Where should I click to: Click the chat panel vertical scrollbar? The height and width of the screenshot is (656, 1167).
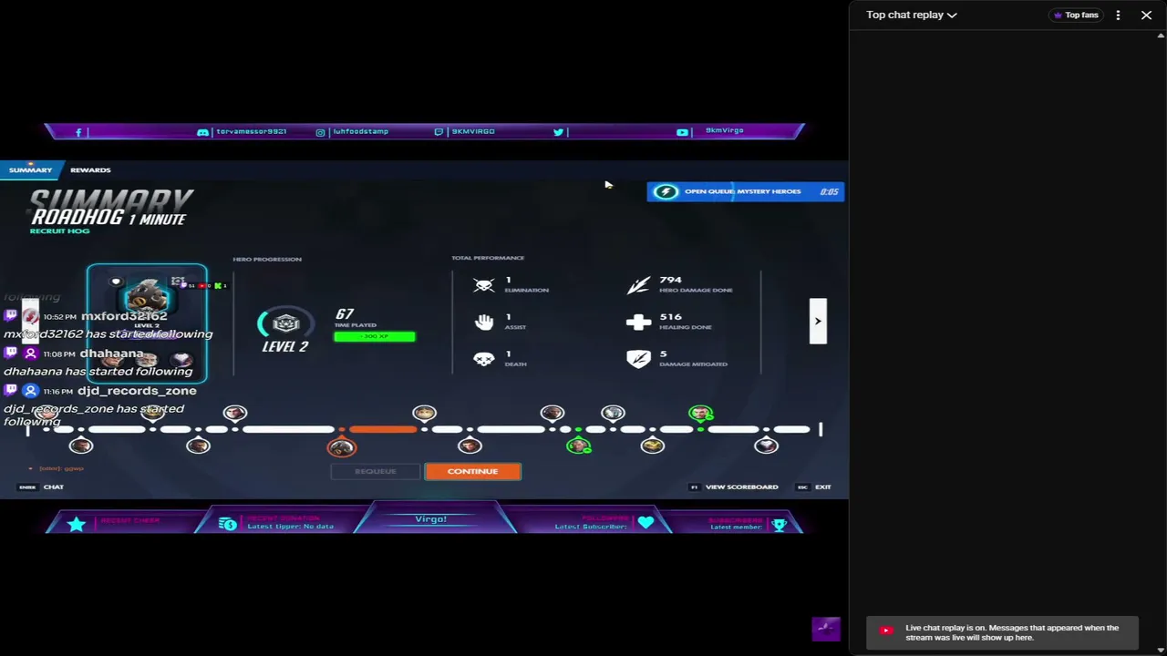click(1161, 342)
